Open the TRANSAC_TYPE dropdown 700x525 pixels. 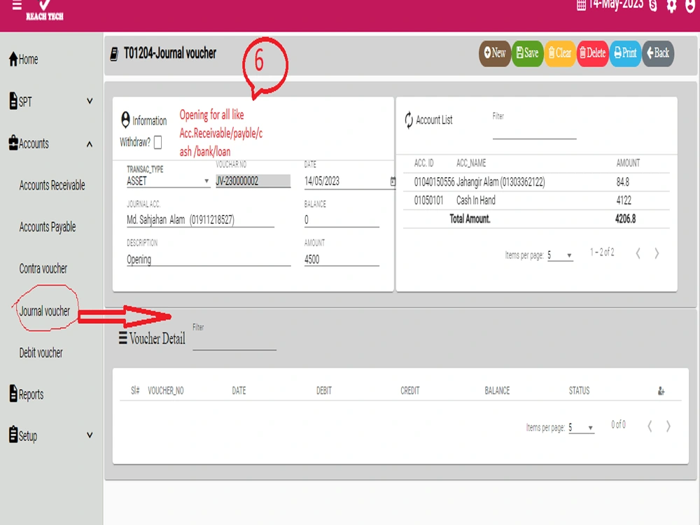pos(168,181)
